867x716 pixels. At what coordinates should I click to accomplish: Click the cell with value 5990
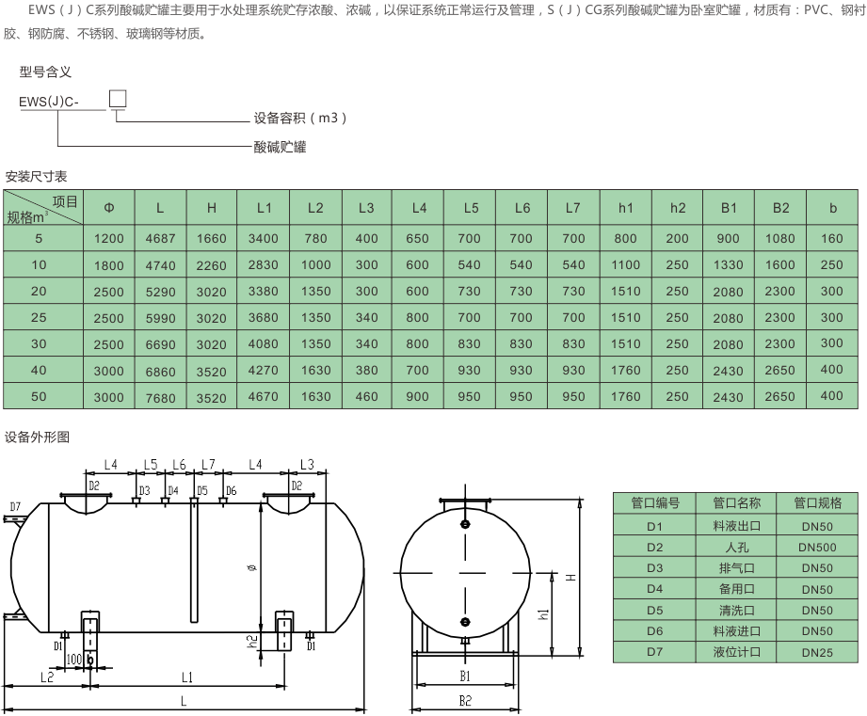click(x=160, y=318)
